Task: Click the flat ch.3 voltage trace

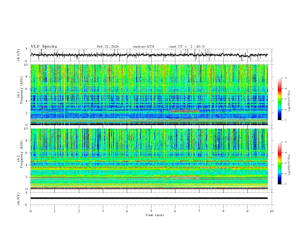Action: pyautogui.click(x=149, y=198)
